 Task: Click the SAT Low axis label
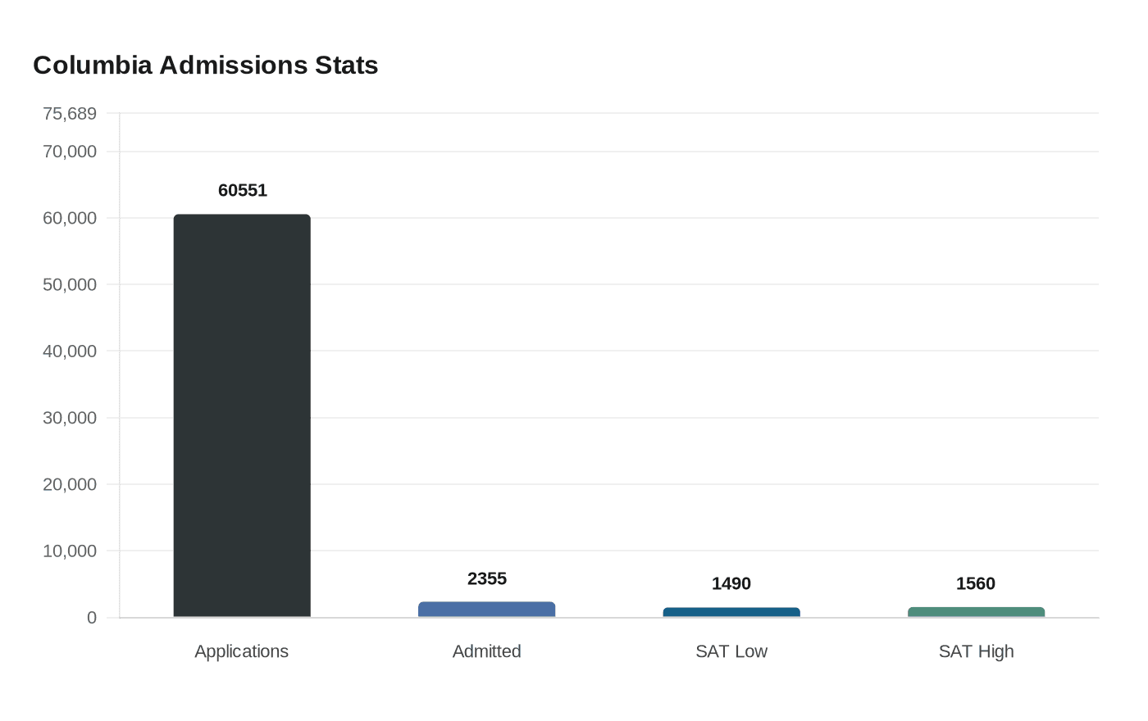[731, 651]
